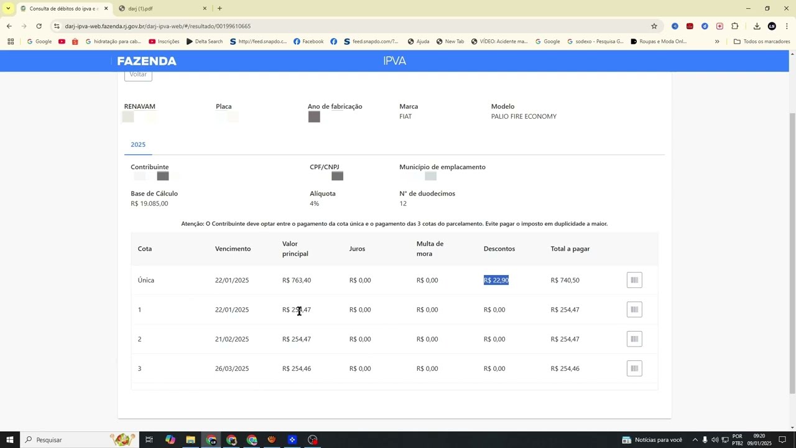
Task: Open the barcode icon for cota 2
Action: (x=634, y=339)
